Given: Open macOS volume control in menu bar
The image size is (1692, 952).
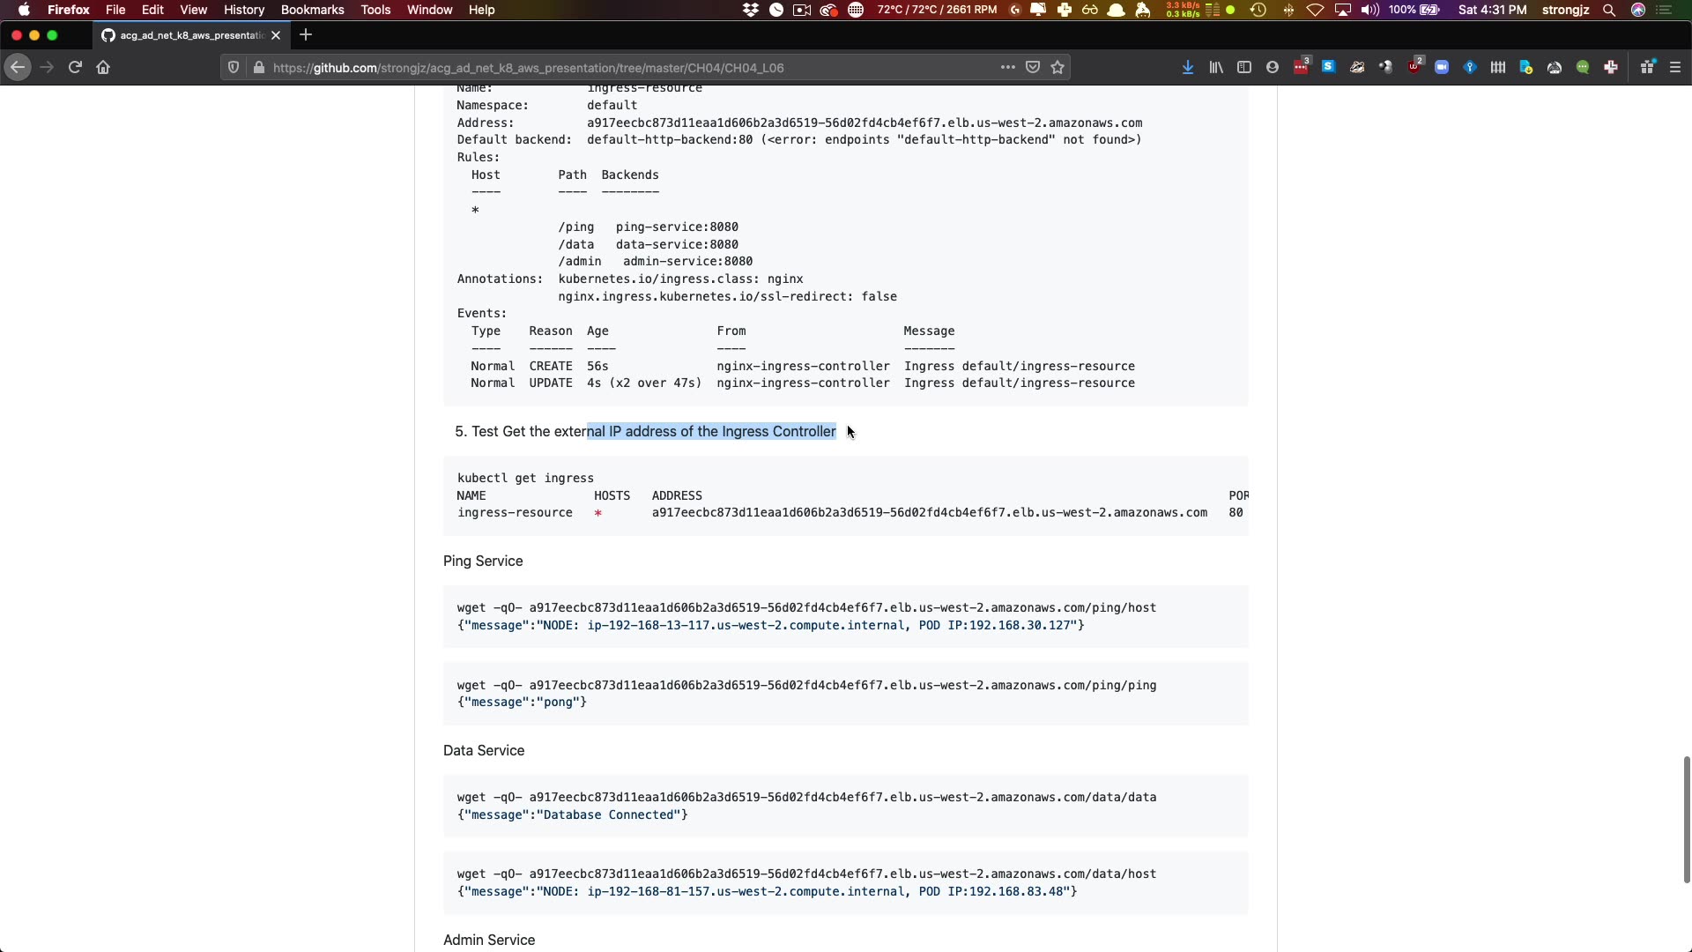Looking at the screenshot, I should click(1369, 10).
